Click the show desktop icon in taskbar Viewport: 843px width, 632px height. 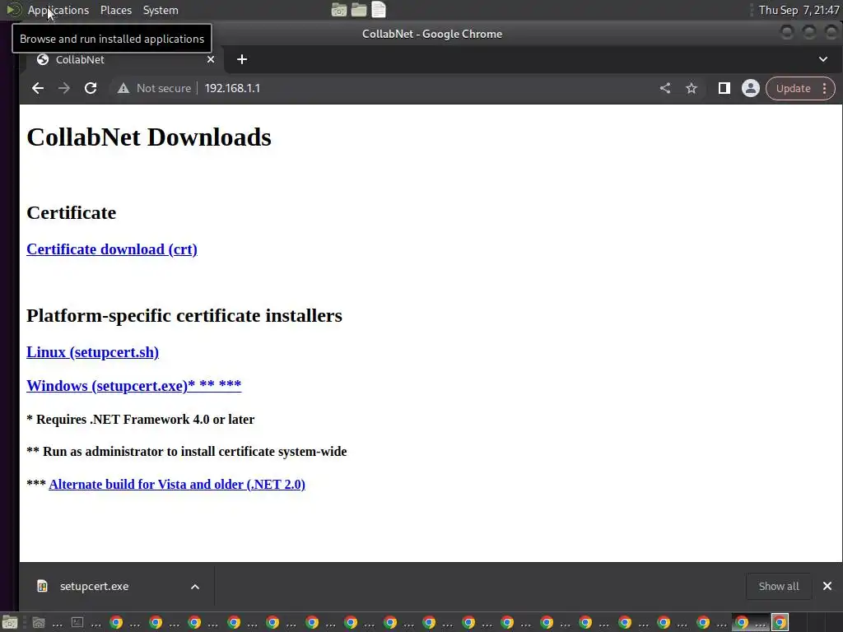click(10, 623)
